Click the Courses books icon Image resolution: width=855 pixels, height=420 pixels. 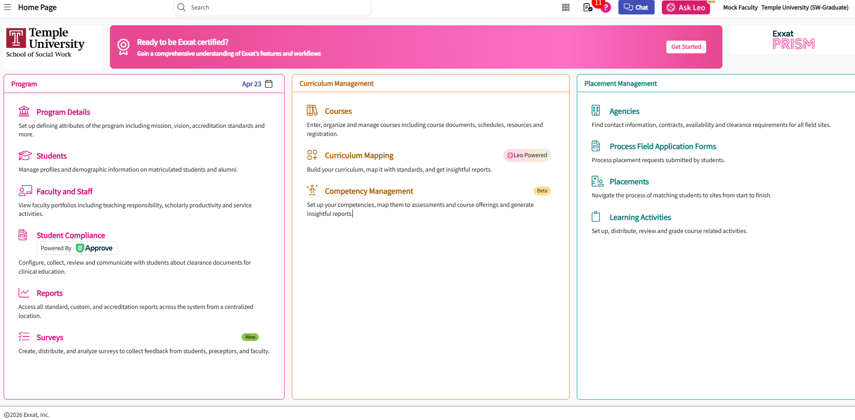tap(312, 110)
